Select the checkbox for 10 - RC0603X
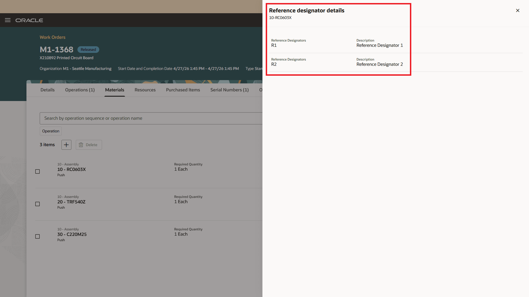This screenshot has width=529, height=297. [x=37, y=171]
